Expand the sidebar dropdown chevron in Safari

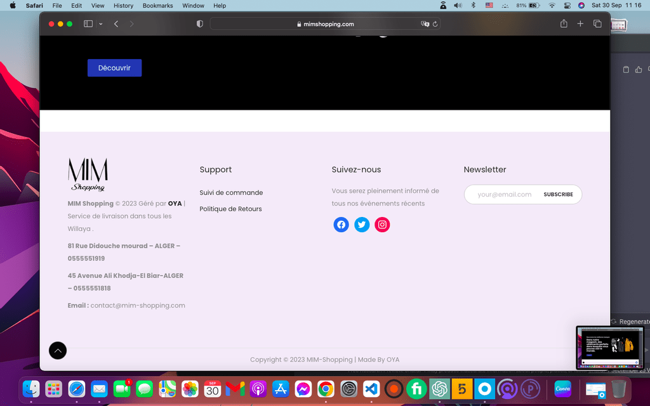[x=101, y=24]
